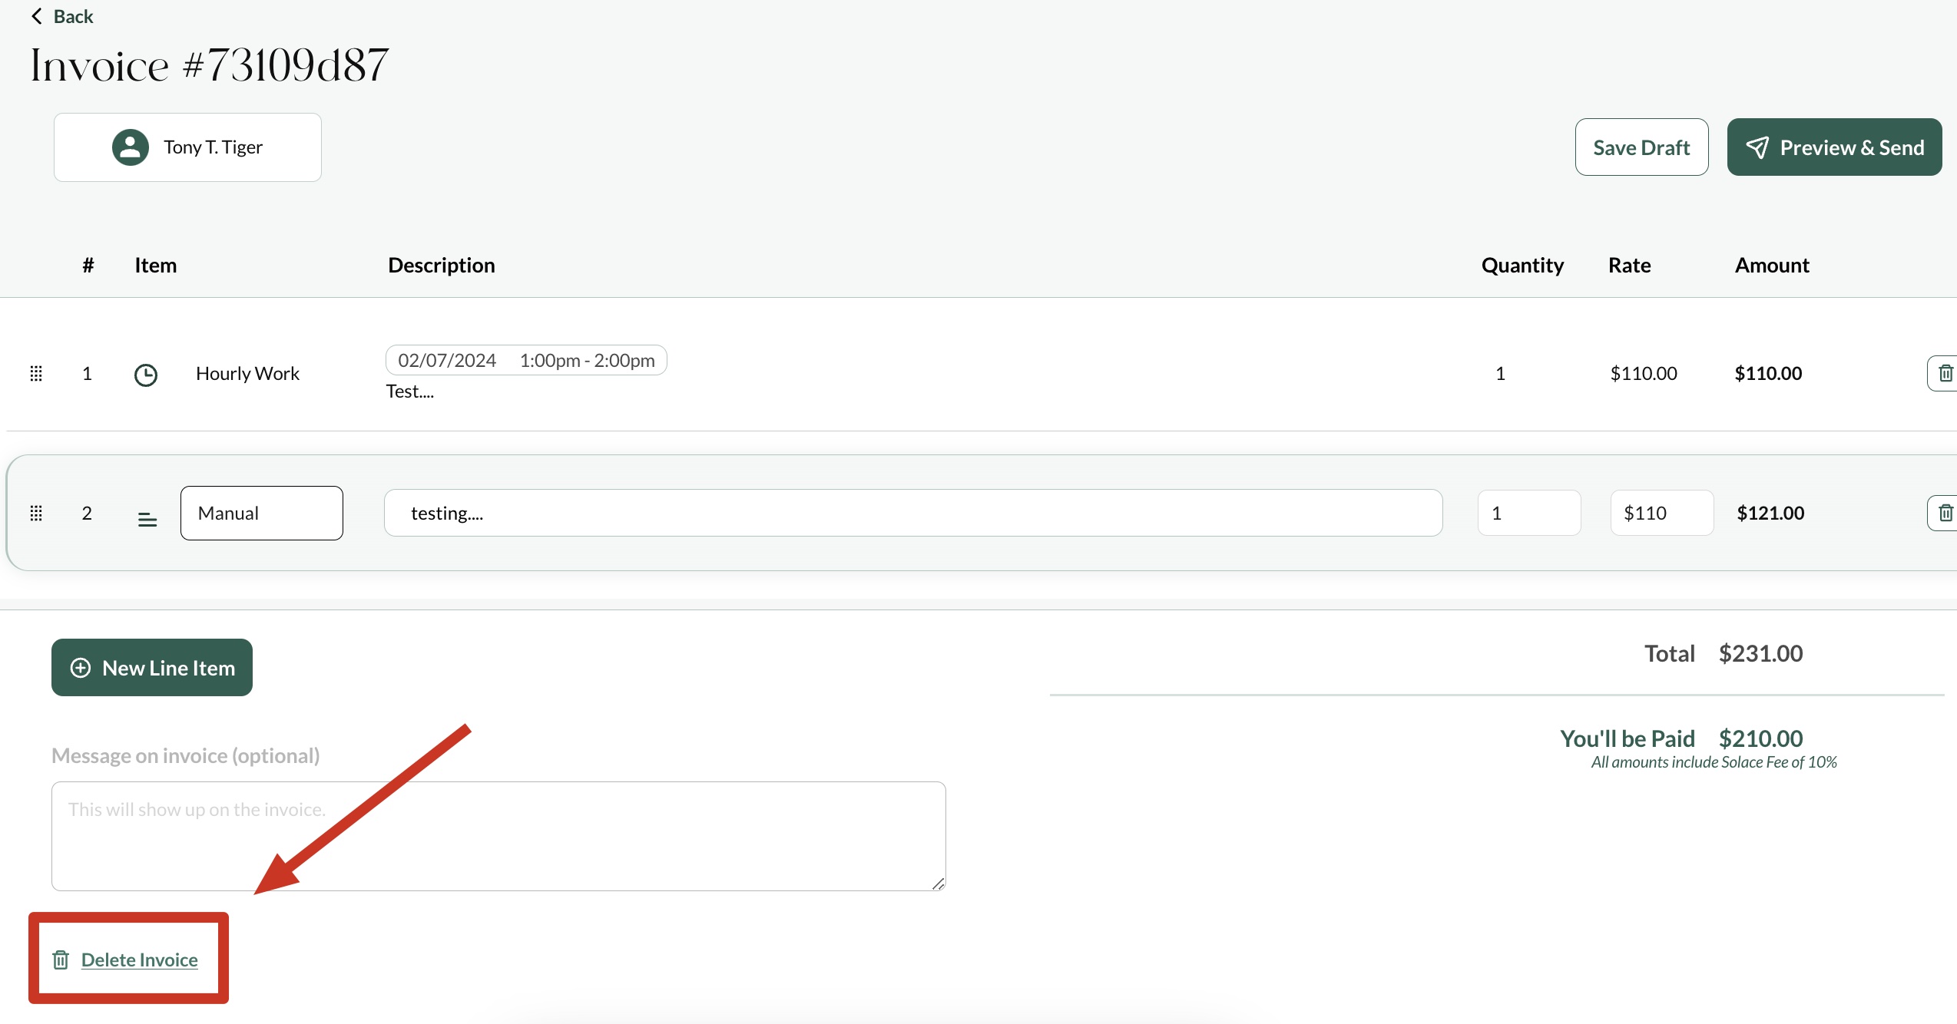The height and width of the screenshot is (1024, 1957).
Task: Click the Item column header
Action: 156,265
